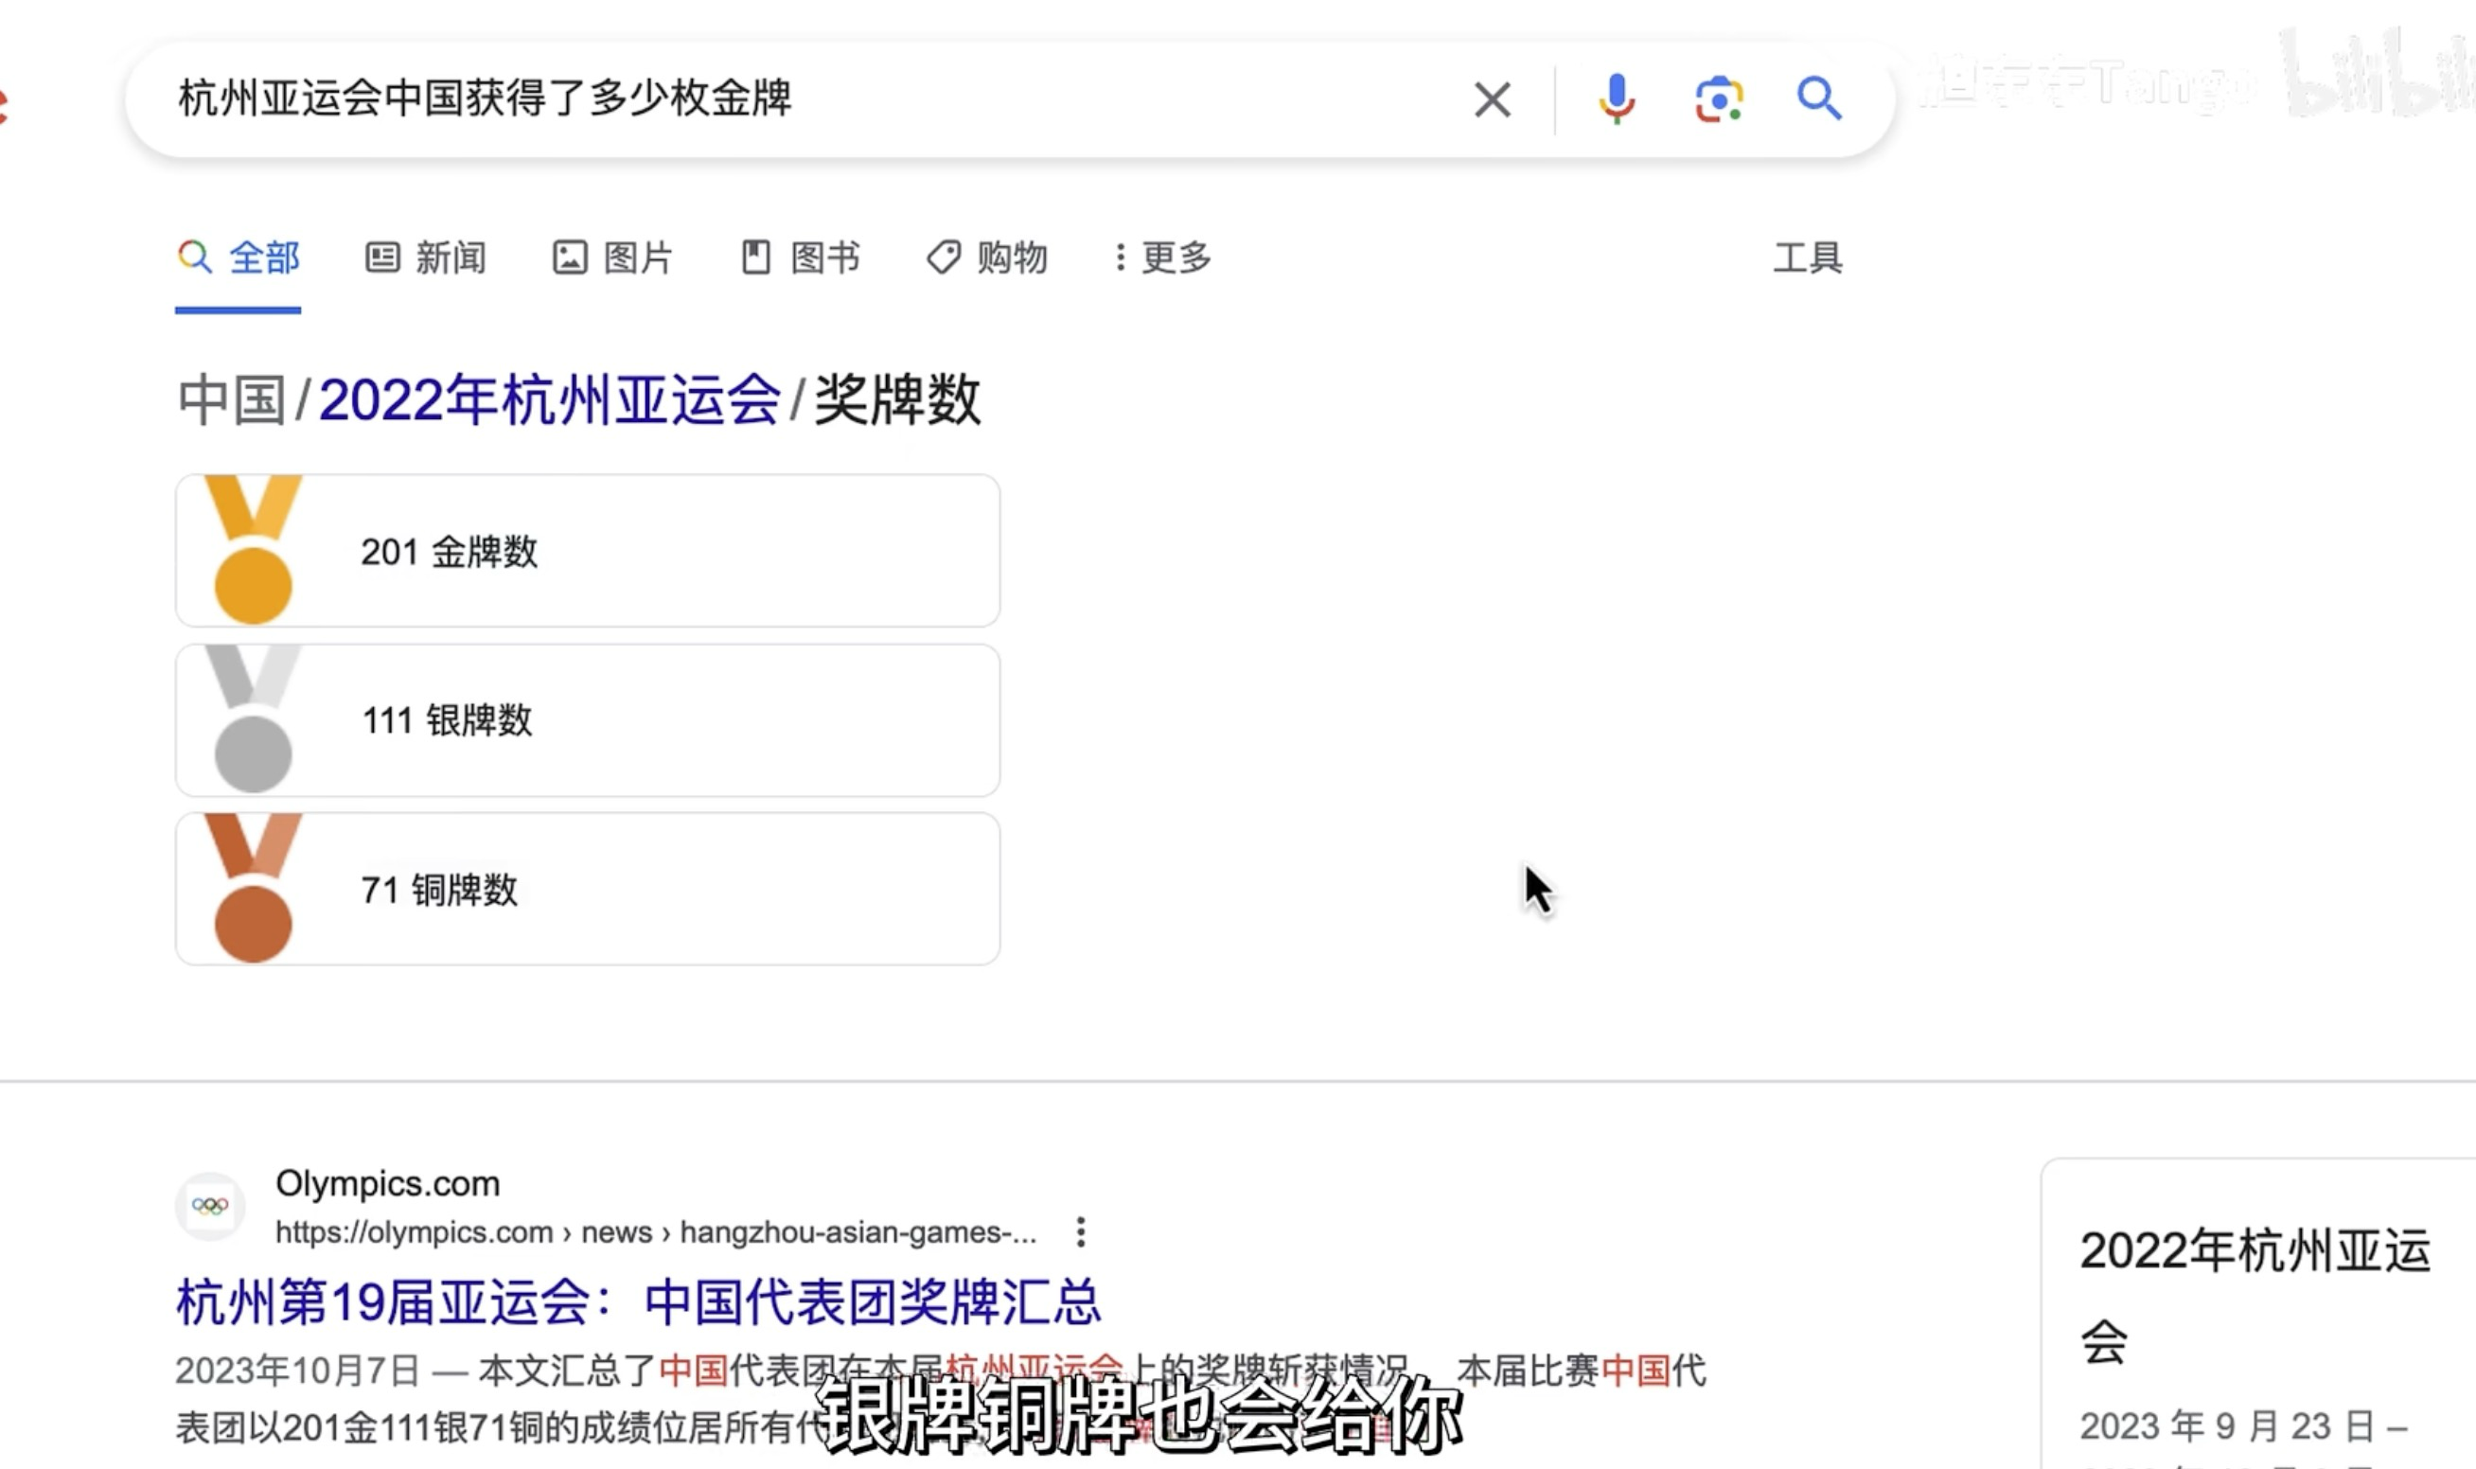Screen dimensions: 2476x1469
Task: Select the 201 金牌数 card
Action: pyautogui.click(x=588, y=550)
